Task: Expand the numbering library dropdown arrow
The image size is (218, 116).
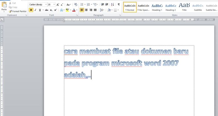Action: click(x=92, y=5)
